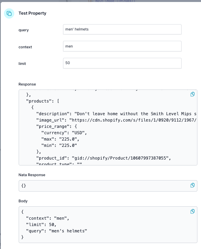Click the context field label

point(25,47)
